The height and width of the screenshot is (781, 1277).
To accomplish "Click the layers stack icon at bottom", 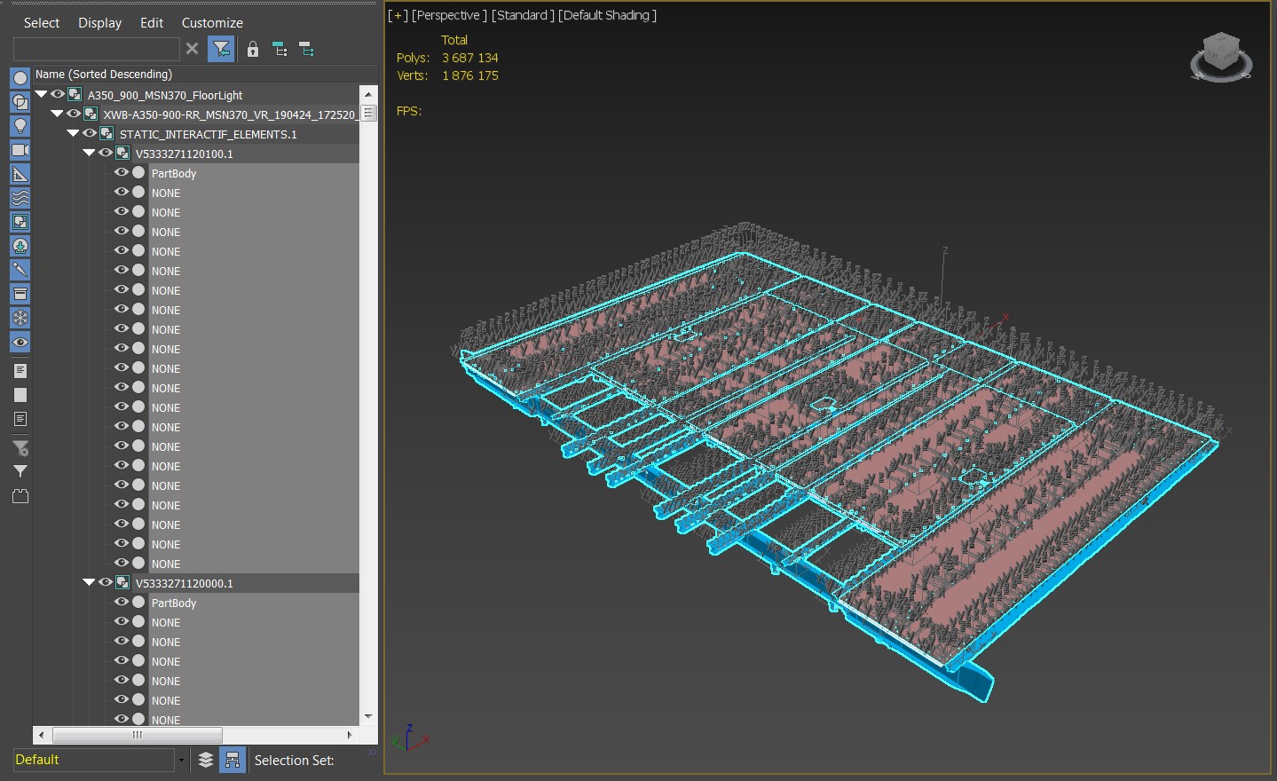I will 206,760.
